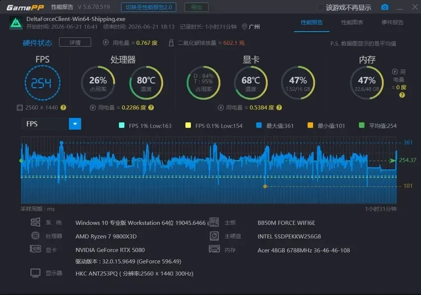Viewport: 421px width, 295px height.
Task: Click the monitor icon beside 显示器
Action: coord(35,273)
